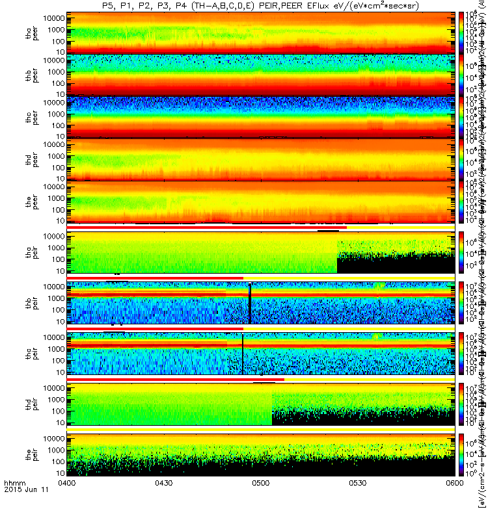488x520 pixels.
Task: Click the thc peer spectrogram panel
Action: click(261, 117)
